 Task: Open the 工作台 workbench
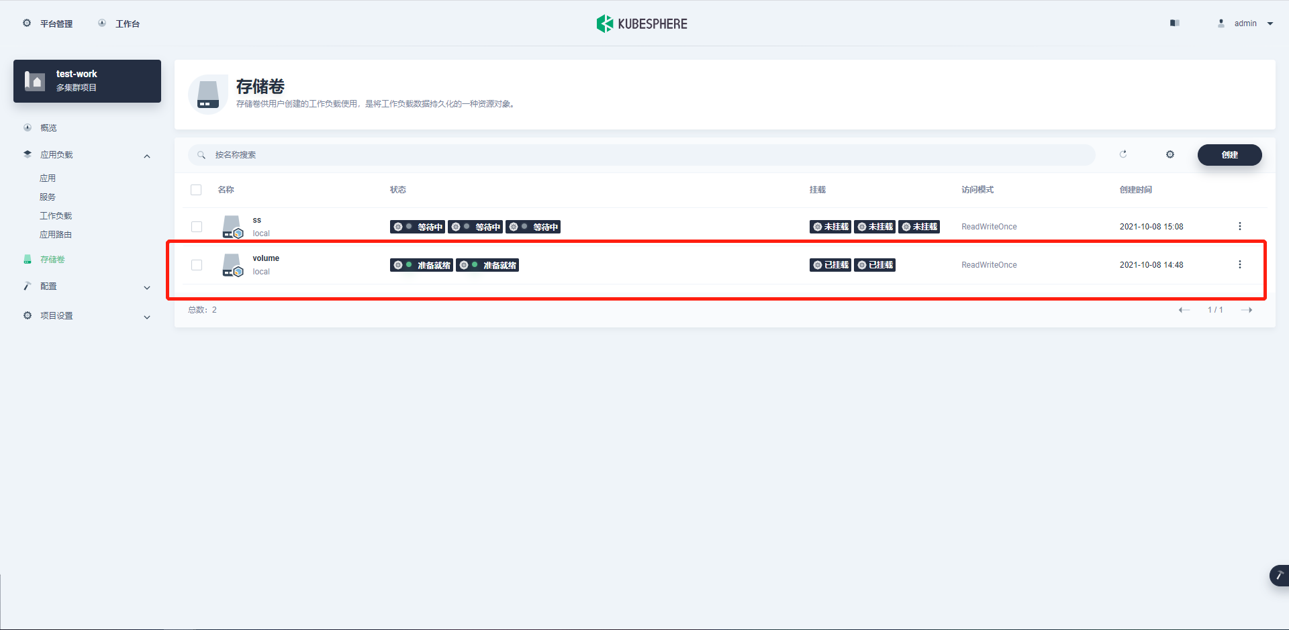tap(119, 23)
